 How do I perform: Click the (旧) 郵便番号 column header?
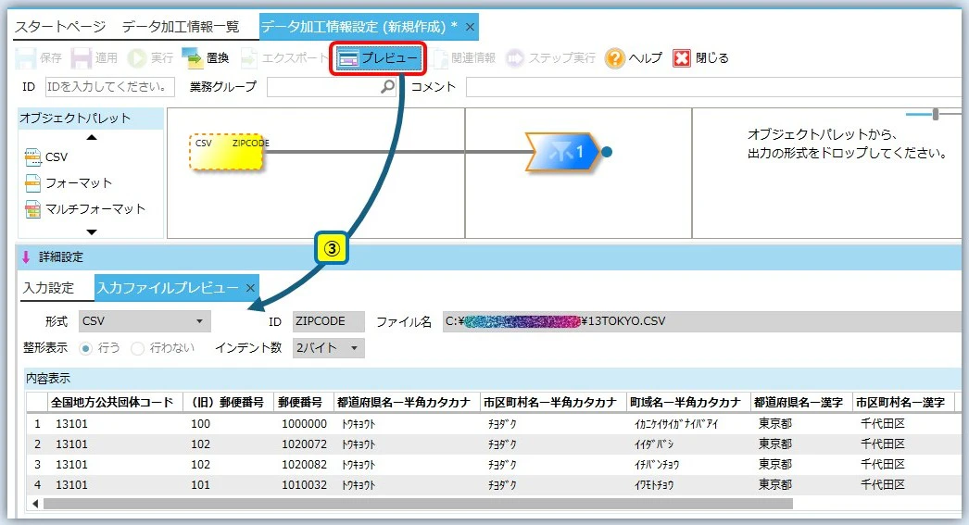point(228,403)
